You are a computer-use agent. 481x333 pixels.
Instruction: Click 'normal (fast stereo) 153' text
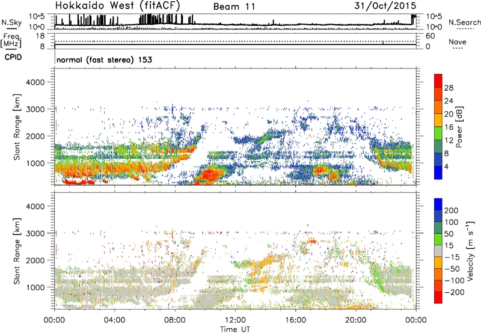[x=104, y=60]
